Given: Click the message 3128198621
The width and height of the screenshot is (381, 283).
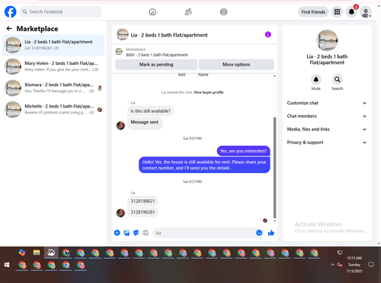Looking at the screenshot, I should (x=142, y=201).
